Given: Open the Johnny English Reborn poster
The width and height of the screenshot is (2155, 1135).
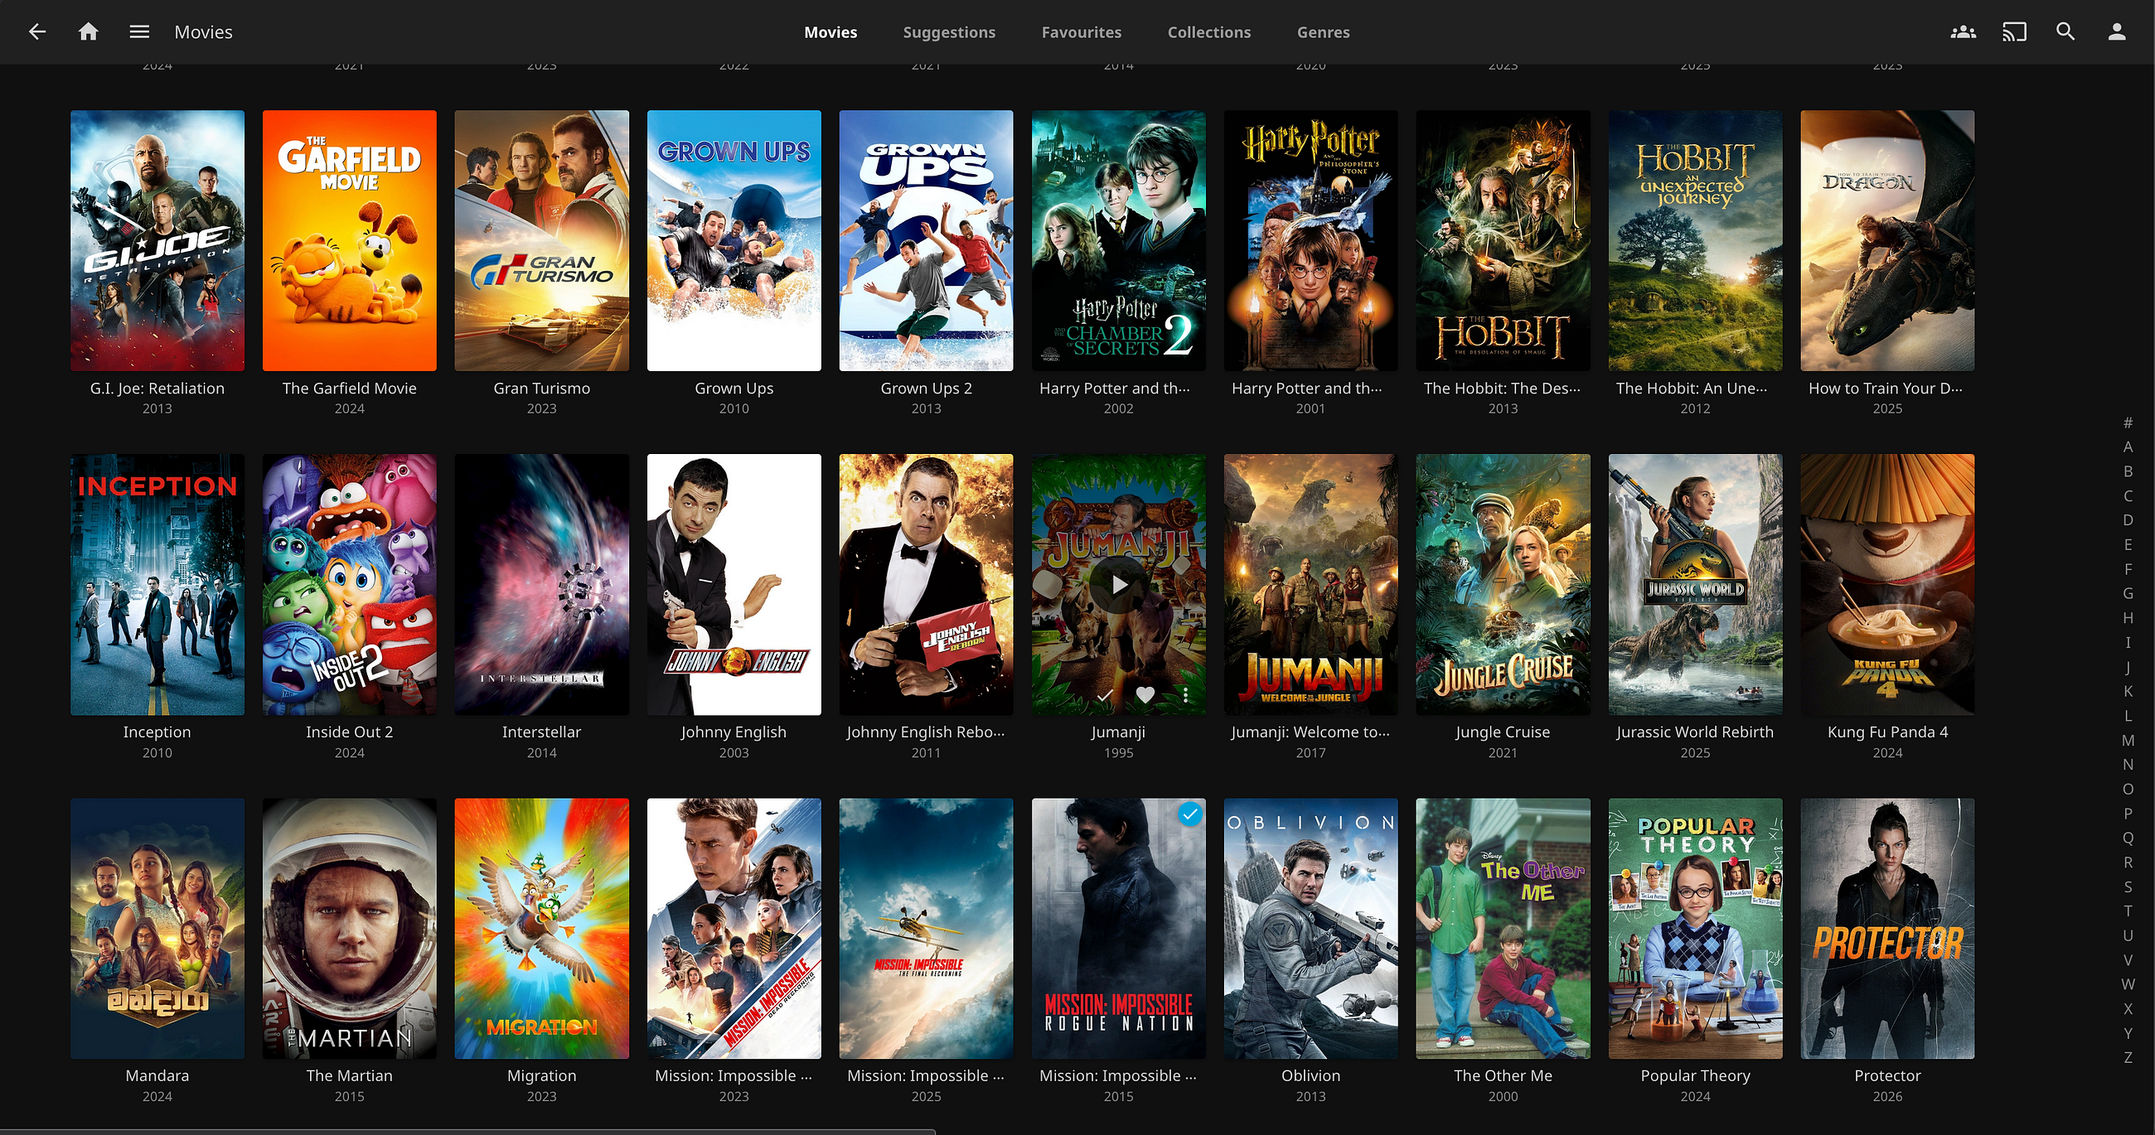Looking at the screenshot, I should (x=926, y=585).
